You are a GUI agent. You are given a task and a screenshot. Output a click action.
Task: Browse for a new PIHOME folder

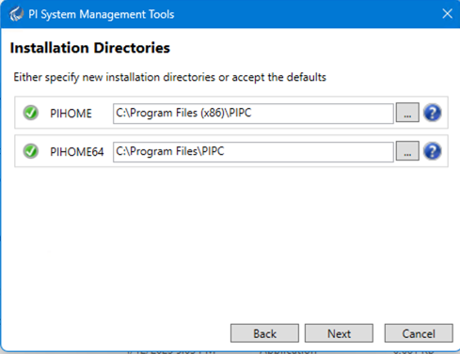click(x=407, y=113)
